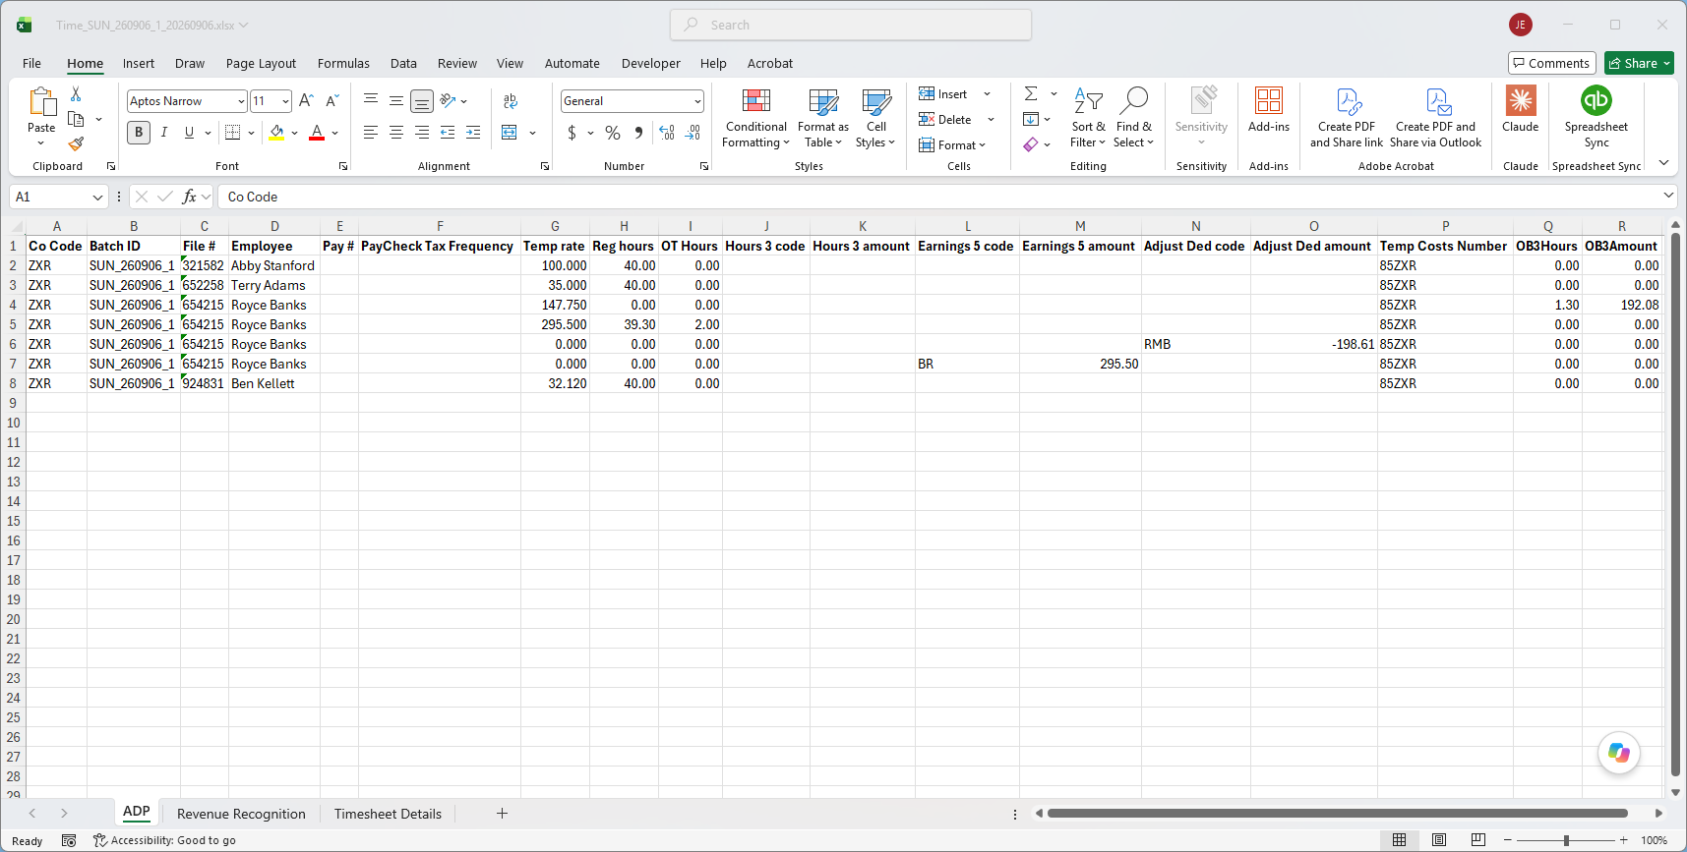1687x852 pixels.
Task: Switch to Revenue Recognition sheet tab
Action: point(241,814)
